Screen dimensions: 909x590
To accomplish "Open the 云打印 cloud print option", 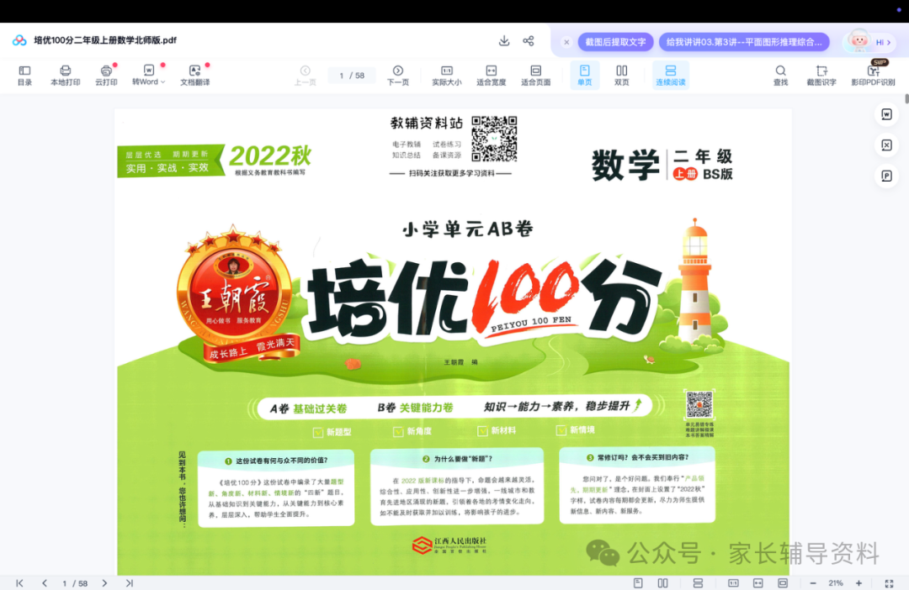I will pos(106,76).
